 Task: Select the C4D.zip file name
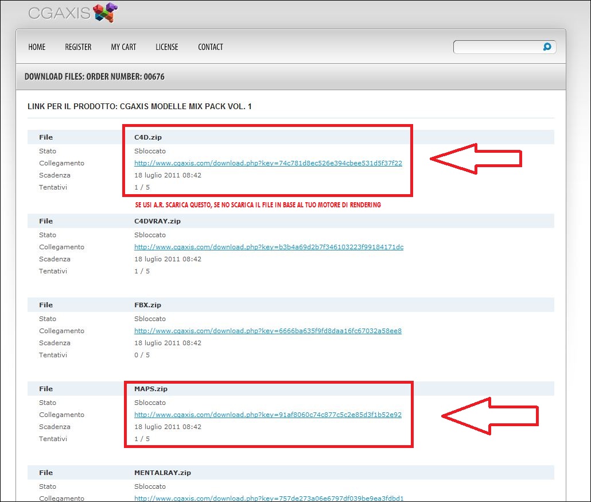point(148,137)
